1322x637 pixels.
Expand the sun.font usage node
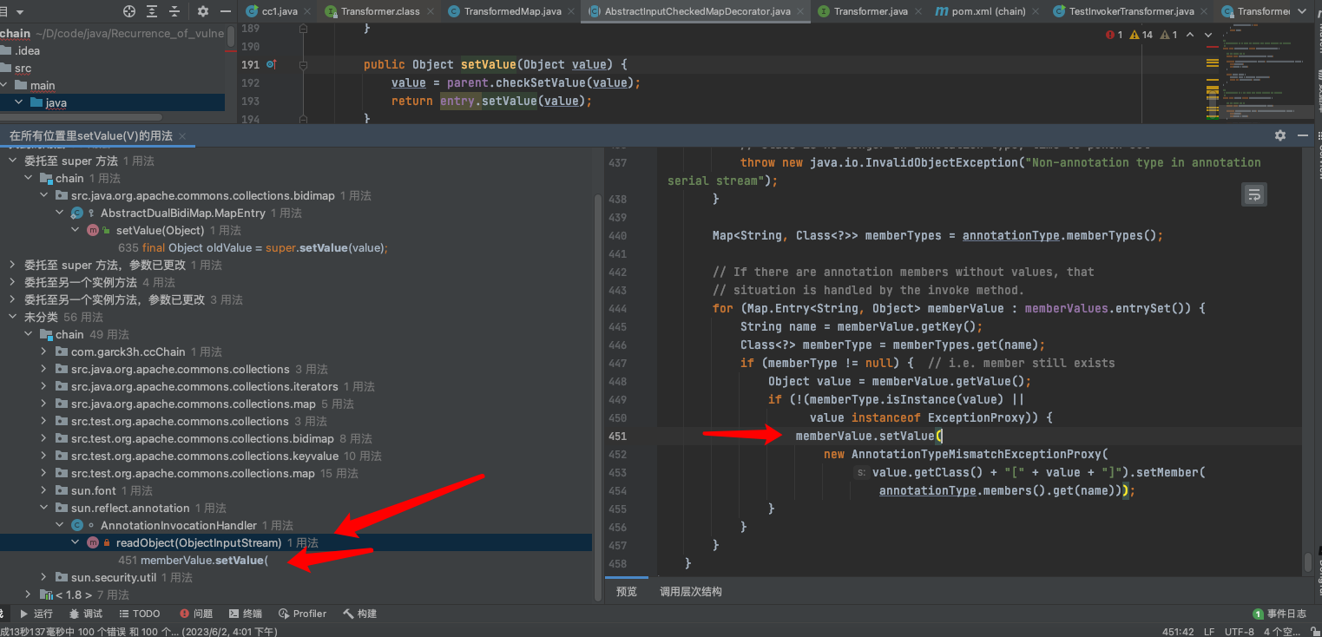coord(43,490)
